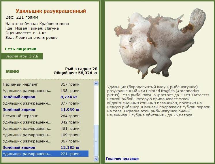
Task: Click the painted frogfish picture
Action: (x=160, y=44)
